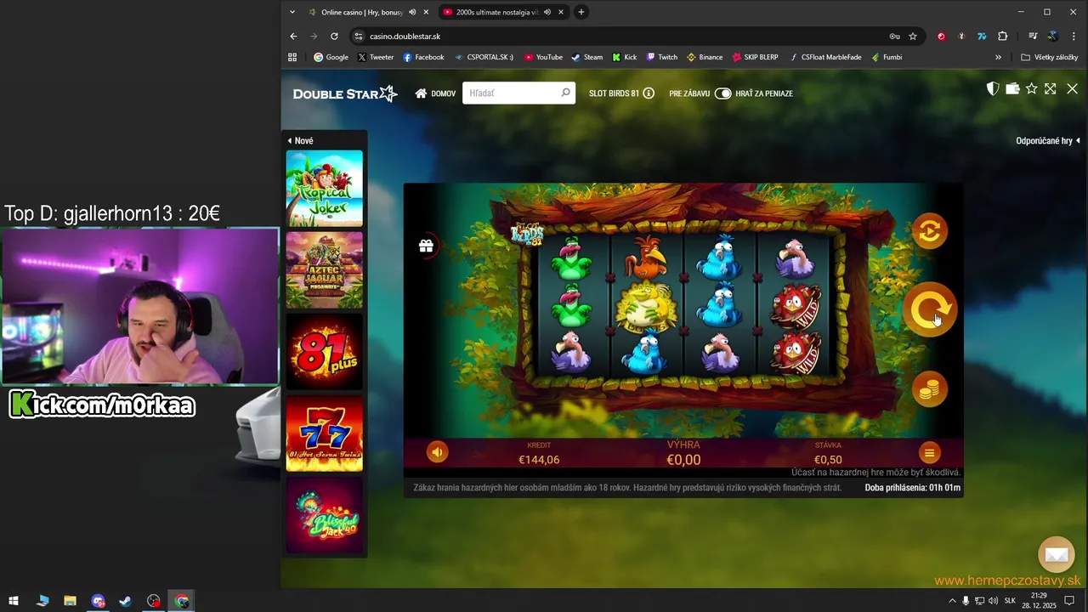The height and width of the screenshot is (612, 1088).
Task: Add game to favorites with star icon
Action: (x=1032, y=89)
